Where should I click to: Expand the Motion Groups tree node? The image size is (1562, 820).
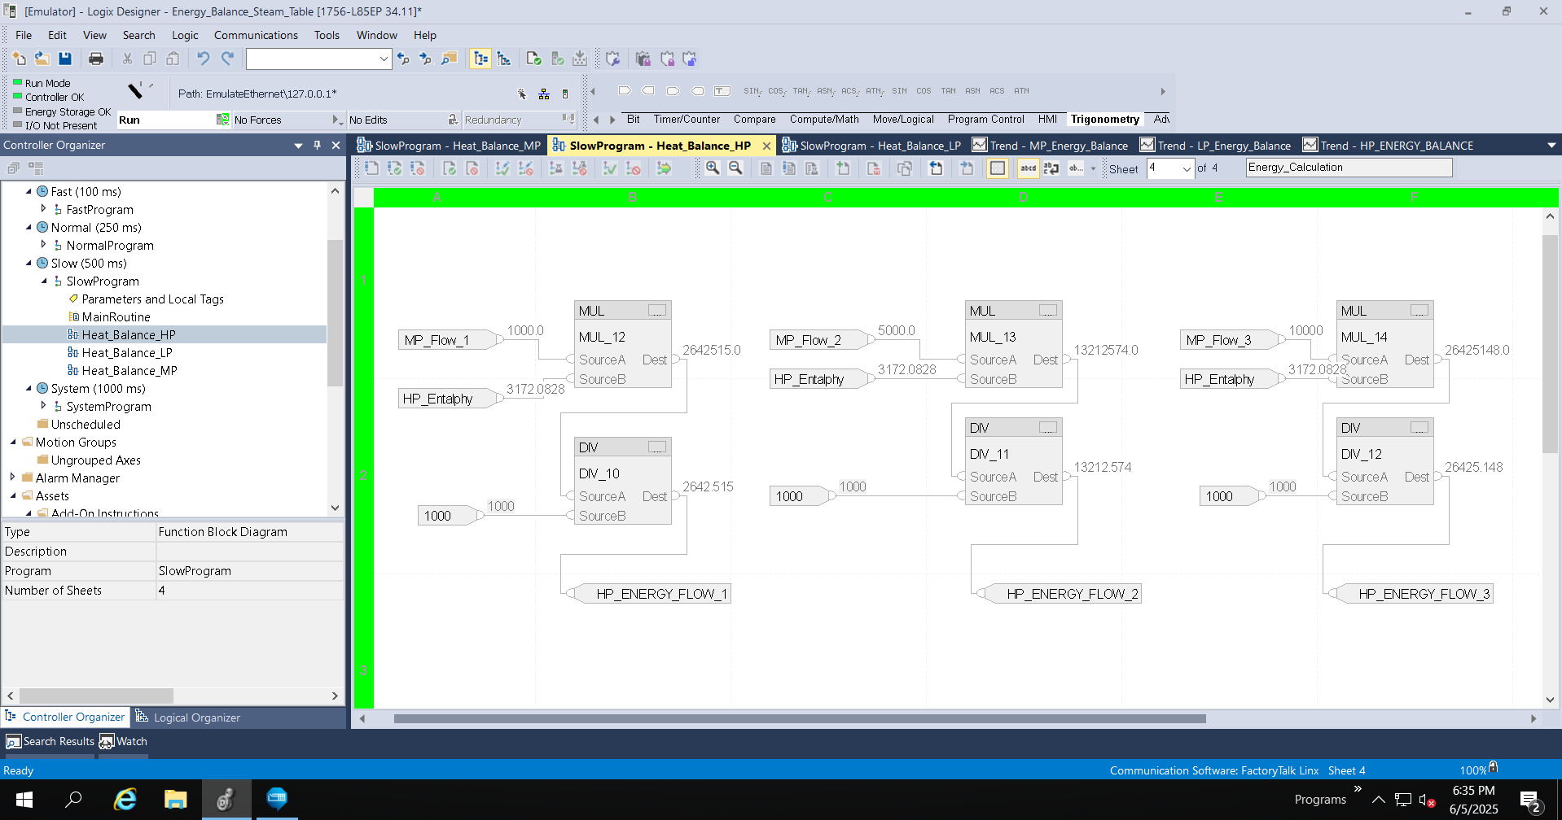tap(13, 442)
